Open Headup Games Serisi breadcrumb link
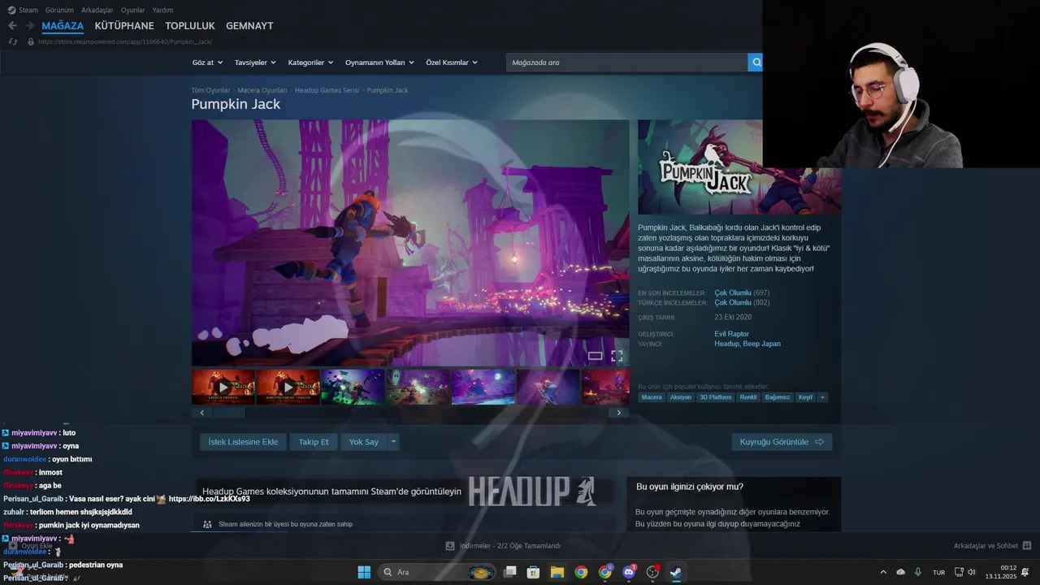This screenshot has width=1040, height=585. click(327, 90)
